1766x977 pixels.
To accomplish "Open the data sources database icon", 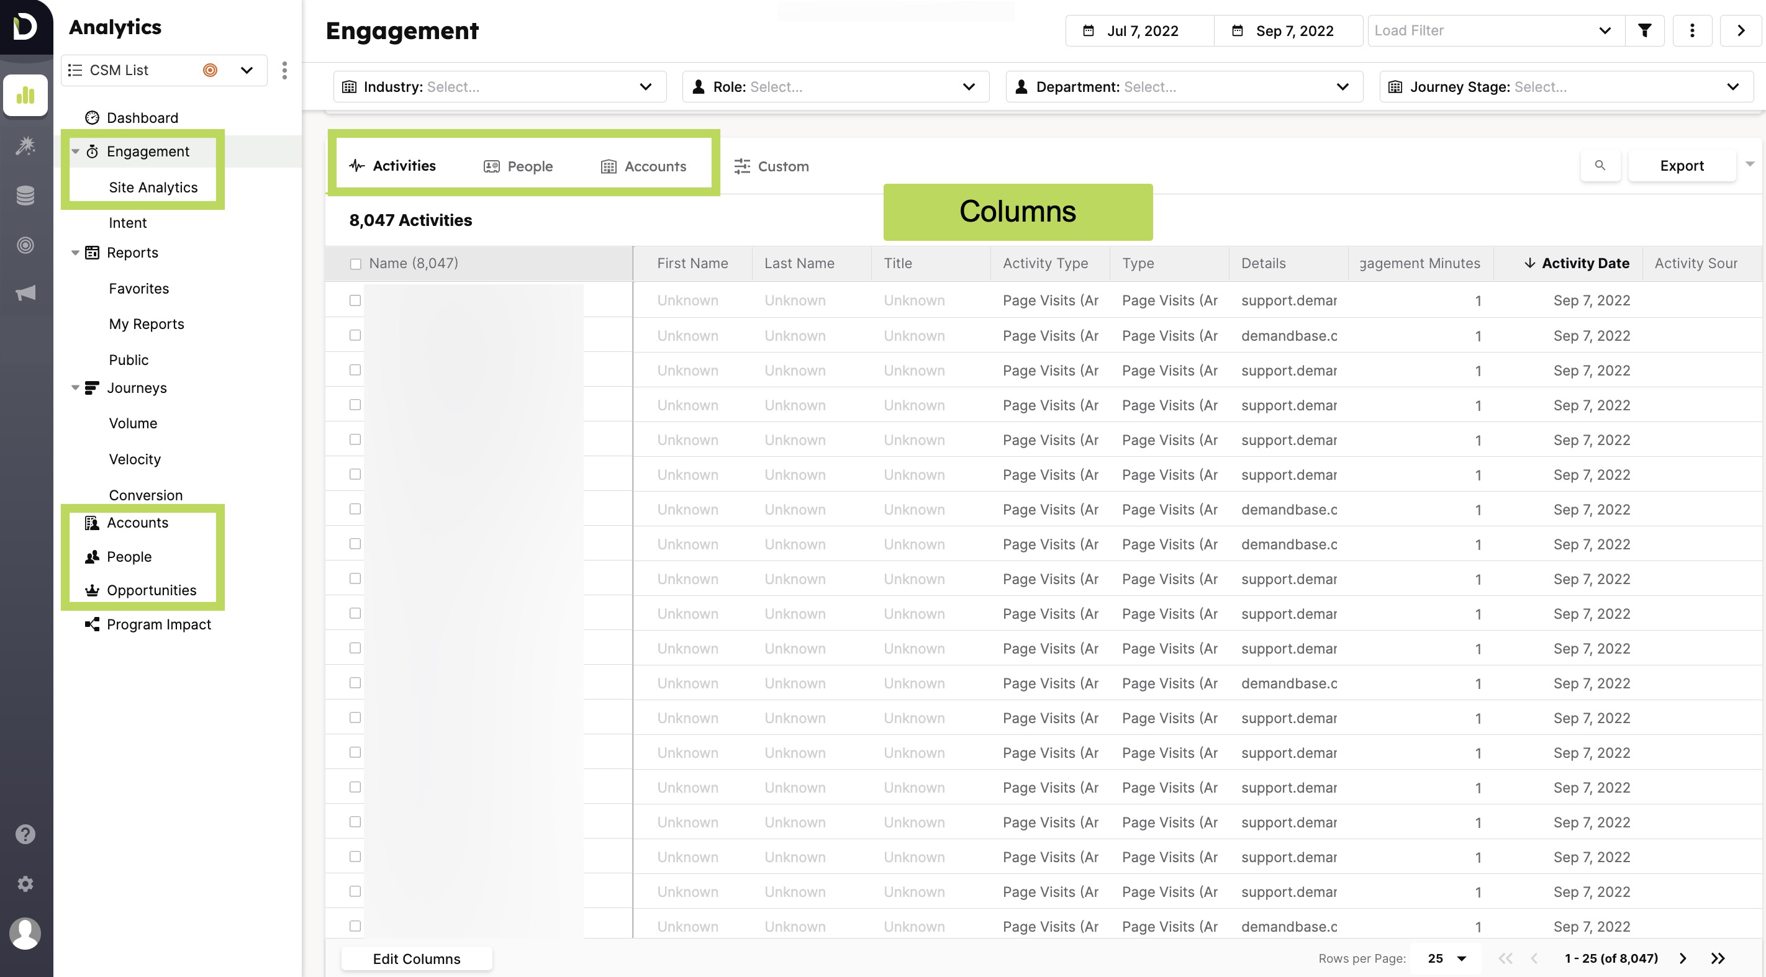I will 25,196.
